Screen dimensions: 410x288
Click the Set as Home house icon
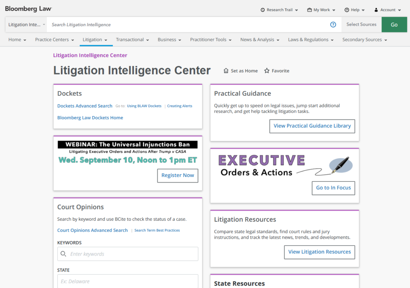coord(226,71)
